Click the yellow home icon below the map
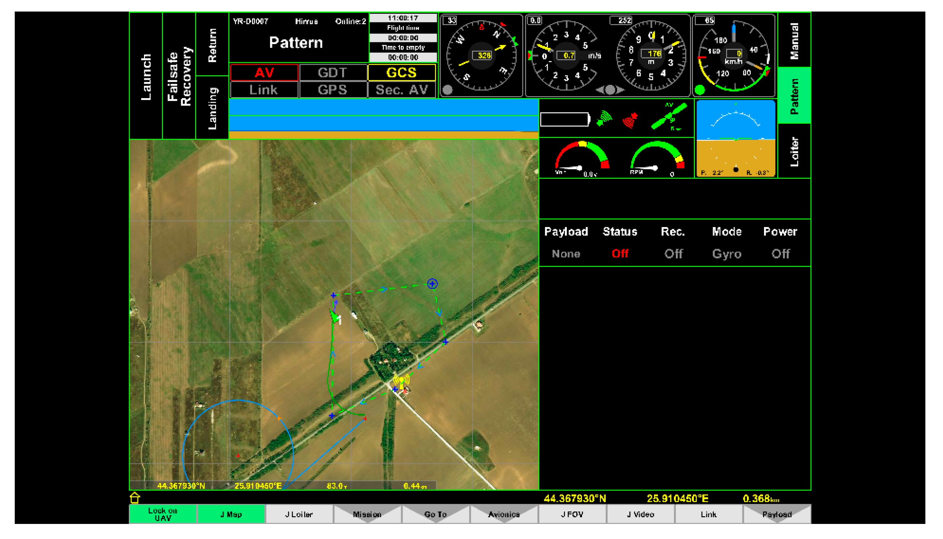The width and height of the screenshot is (943, 539). 135,498
